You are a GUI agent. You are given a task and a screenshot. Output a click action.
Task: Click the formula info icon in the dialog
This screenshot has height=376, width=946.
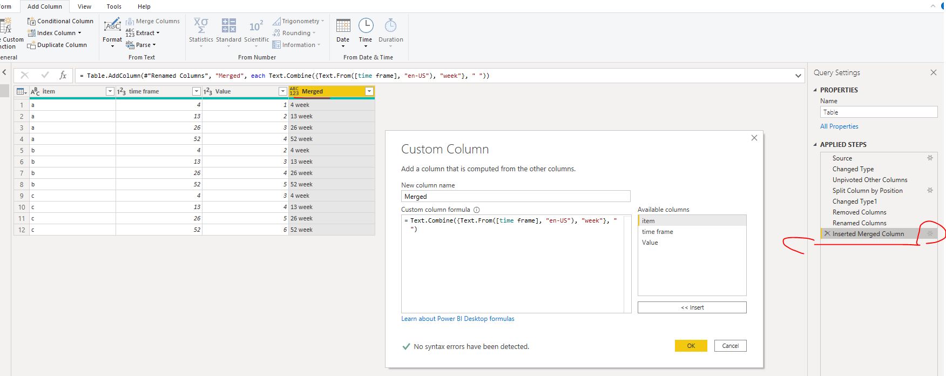pyautogui.click(x=476, y=210)
